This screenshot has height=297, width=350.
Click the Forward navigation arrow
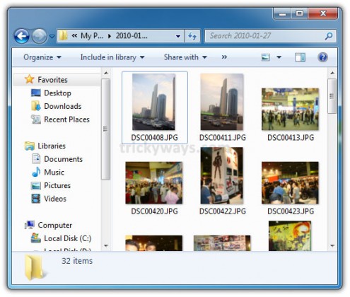pos(39,36)
